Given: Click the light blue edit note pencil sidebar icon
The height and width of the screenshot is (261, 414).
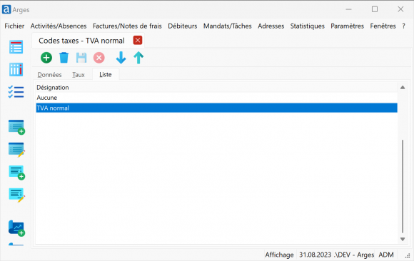Looking at the screenshot, I should (17, 195).
